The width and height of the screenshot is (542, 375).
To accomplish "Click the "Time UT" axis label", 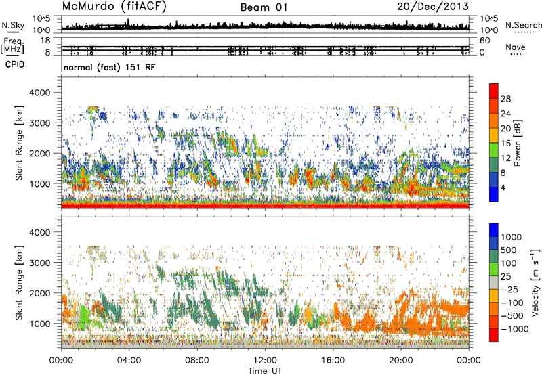I will (x=265, y=371).
